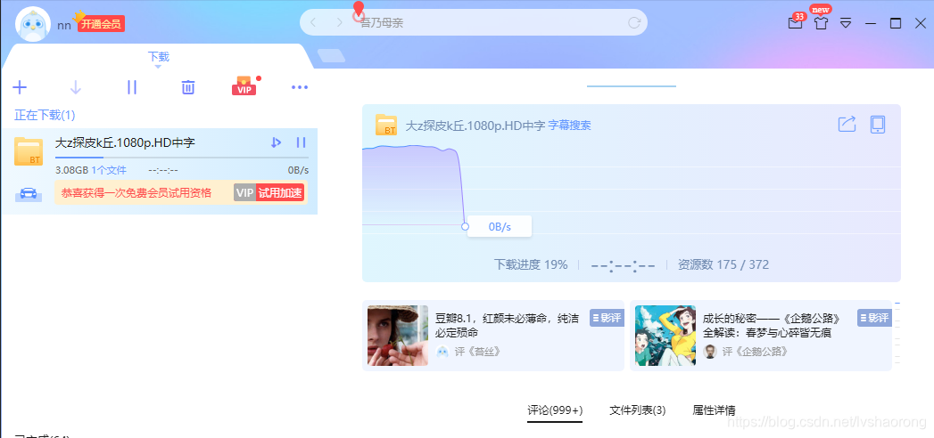Click the plus icon to add a task
The image size is (934, 438).
20,87
